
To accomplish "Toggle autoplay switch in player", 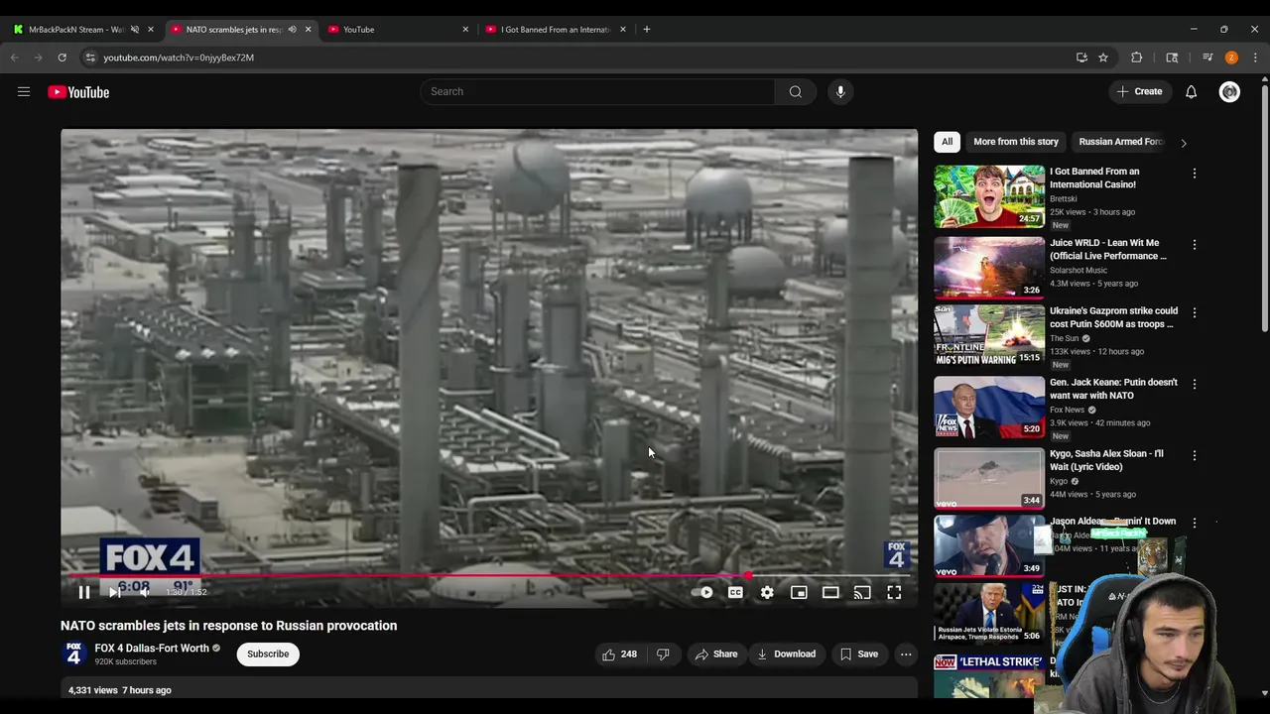I will click(703, 592).
